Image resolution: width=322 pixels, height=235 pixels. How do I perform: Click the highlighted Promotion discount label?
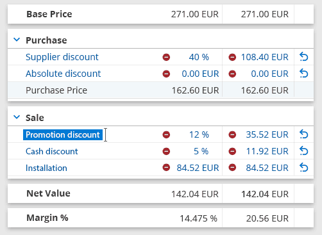coord(63,134)
